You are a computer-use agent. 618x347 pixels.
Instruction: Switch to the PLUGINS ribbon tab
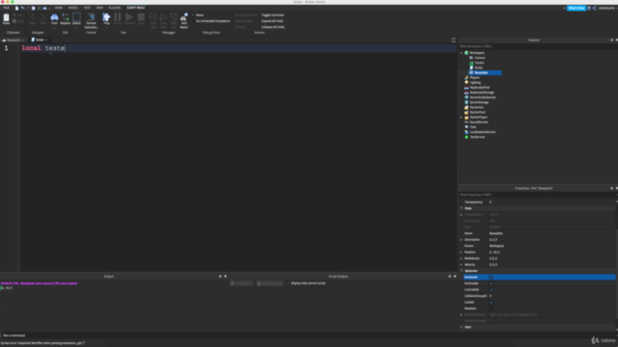[x=114, y=8]
